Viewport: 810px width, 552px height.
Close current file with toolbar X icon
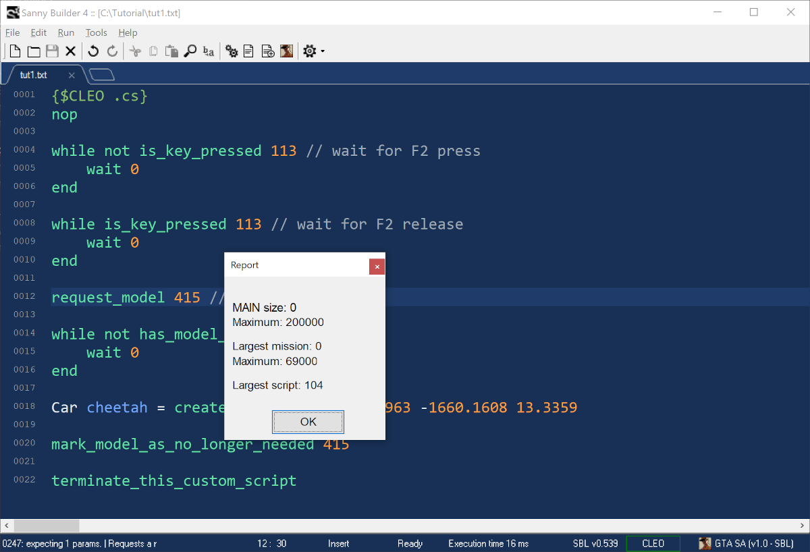click(x=70, y=51)
